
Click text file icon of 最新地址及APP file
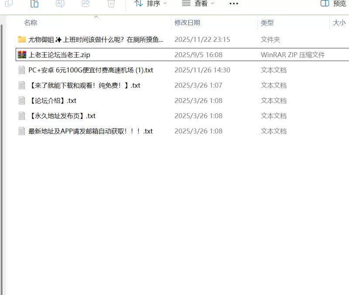(x=22, y=131)
